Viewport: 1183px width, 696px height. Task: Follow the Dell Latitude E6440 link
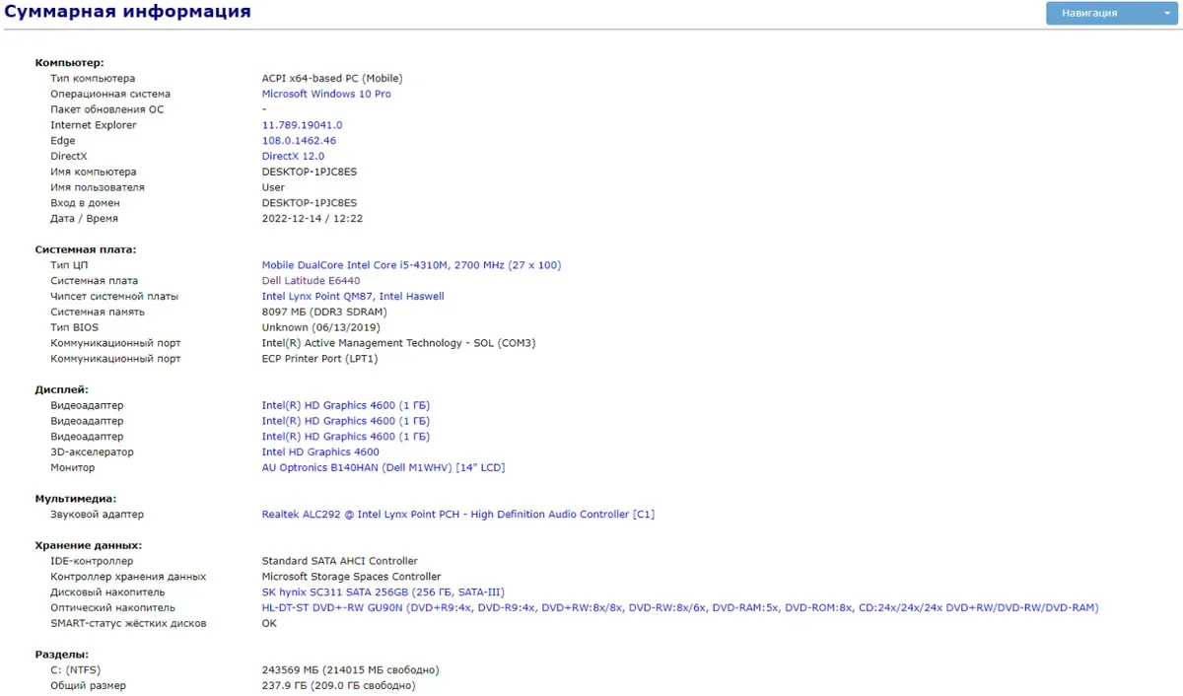311,281
